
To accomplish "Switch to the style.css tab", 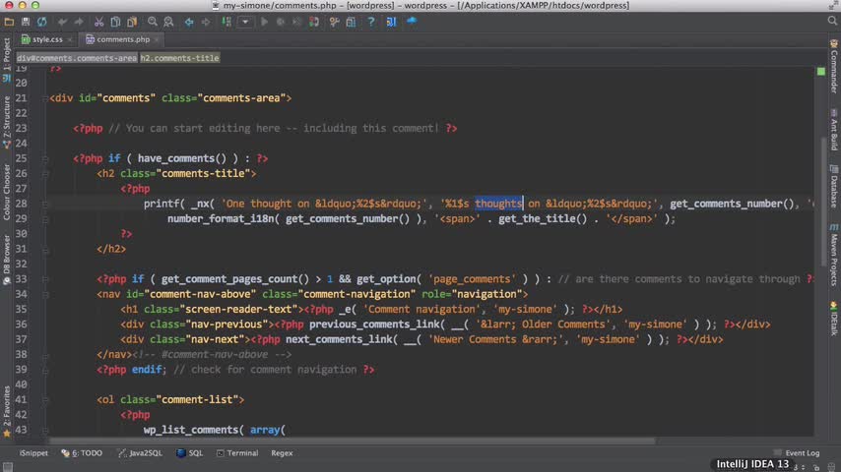I will click(47, 39).
